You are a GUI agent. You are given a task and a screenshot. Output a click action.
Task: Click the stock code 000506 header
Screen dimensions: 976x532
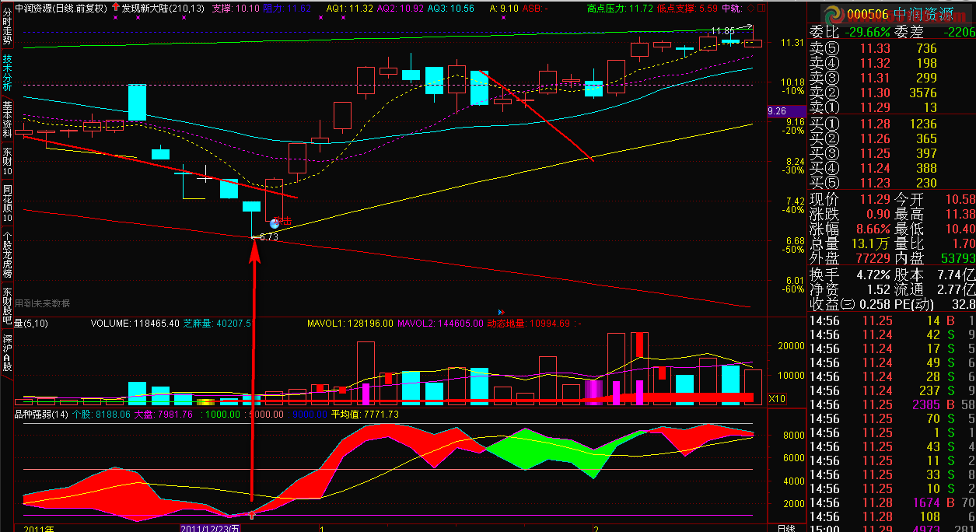(866, 12)
